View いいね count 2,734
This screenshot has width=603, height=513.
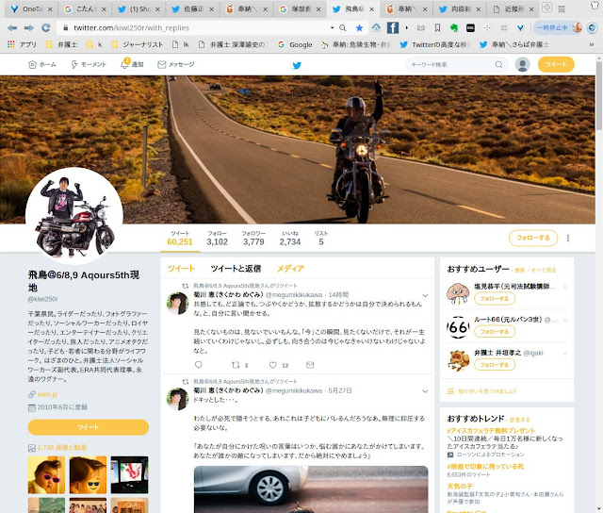[290, 239]
